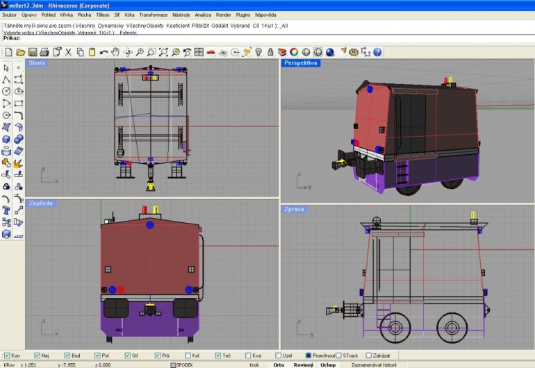The image size is (535, 368).
Task: Click the Explode tool icon
Action: pyautogui.click(x=18, y=163)
